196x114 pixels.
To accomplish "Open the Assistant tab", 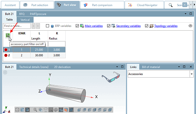I will (x=10, y=5).
